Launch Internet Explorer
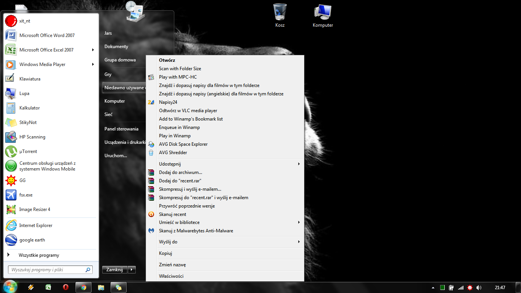The width and height of the screenshot is (521, 293). (x=51, y=225)
